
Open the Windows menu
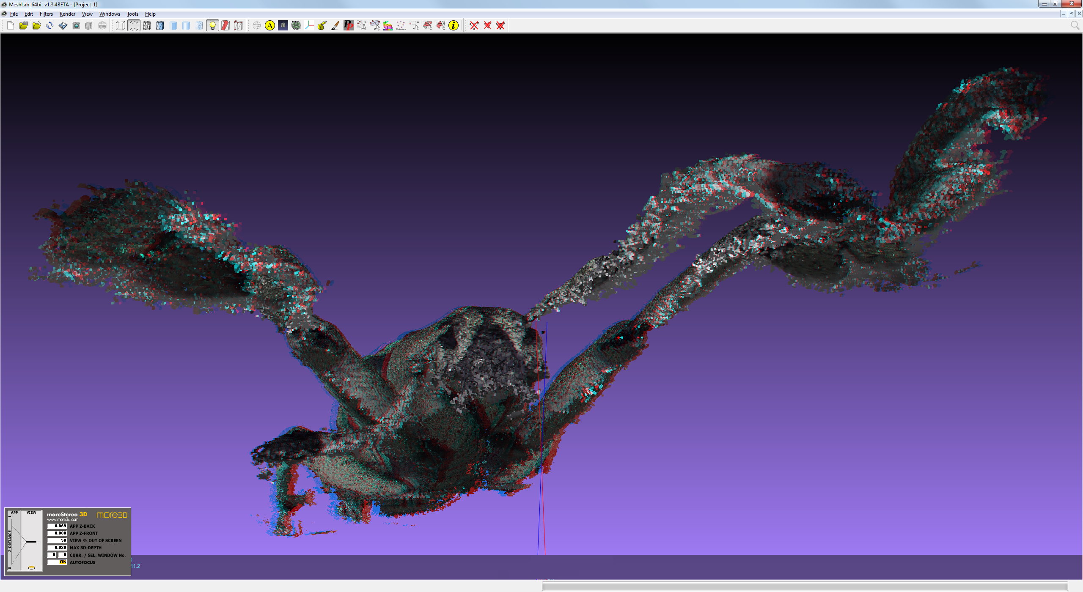(110, 14)
